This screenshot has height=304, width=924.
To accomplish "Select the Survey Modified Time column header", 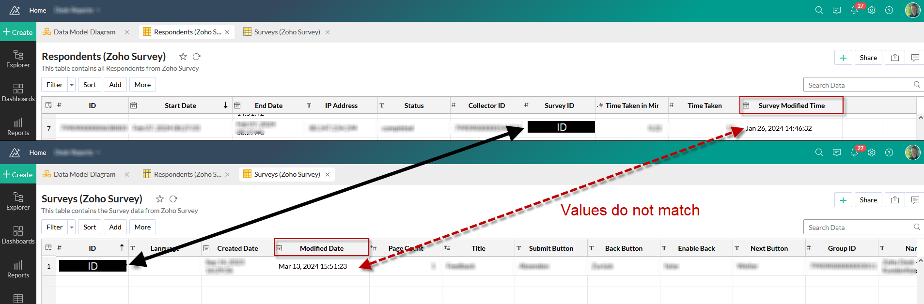I will point(791,105).
